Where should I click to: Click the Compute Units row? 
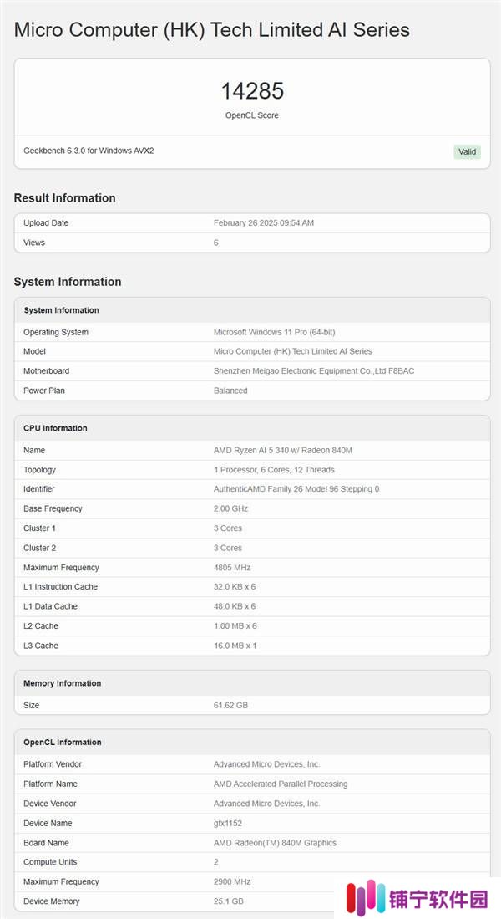tap(252, 862)
